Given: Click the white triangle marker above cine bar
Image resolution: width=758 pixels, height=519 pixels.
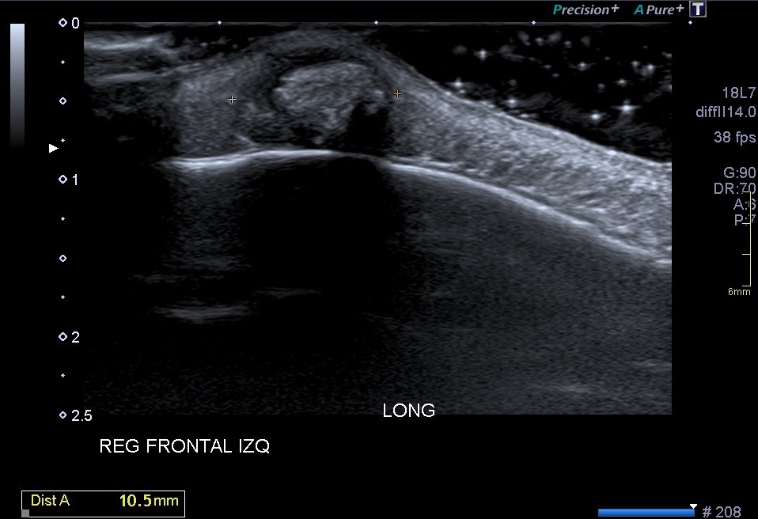Looking at the screenshot, I should [693, 506].
